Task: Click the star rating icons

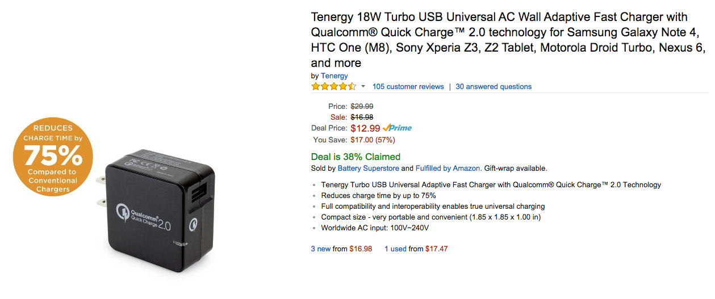Action: click(333, 86)
